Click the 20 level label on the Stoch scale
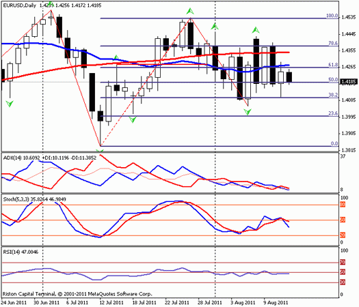 [343, 235]
